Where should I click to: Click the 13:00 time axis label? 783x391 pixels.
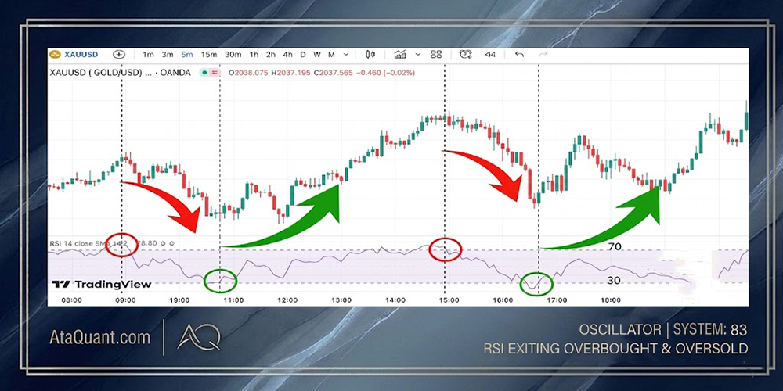pos(341,300)
